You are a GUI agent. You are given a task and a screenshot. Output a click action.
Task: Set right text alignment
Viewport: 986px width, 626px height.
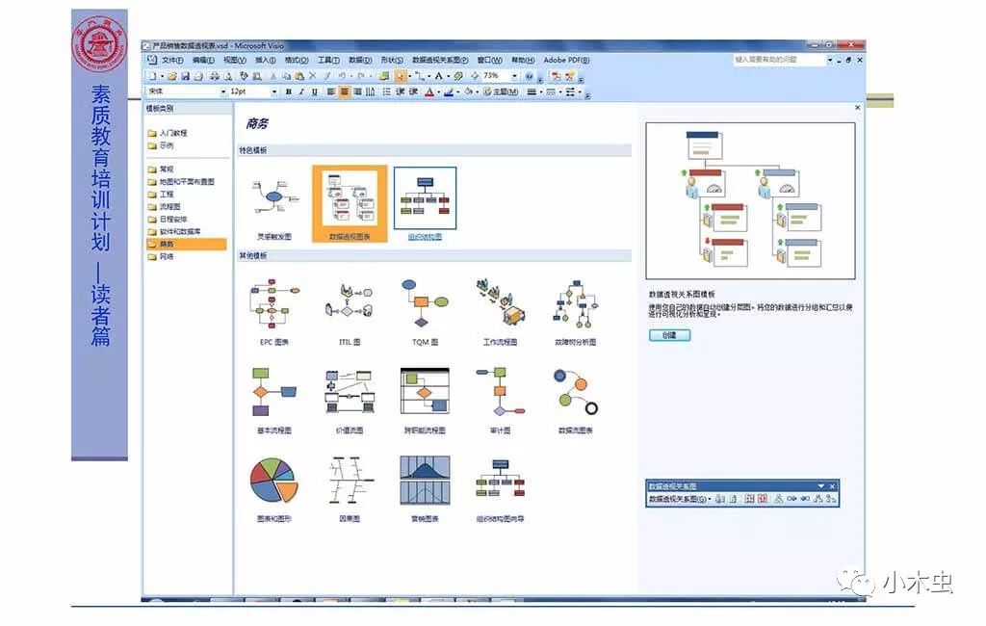tap(357, 91)
